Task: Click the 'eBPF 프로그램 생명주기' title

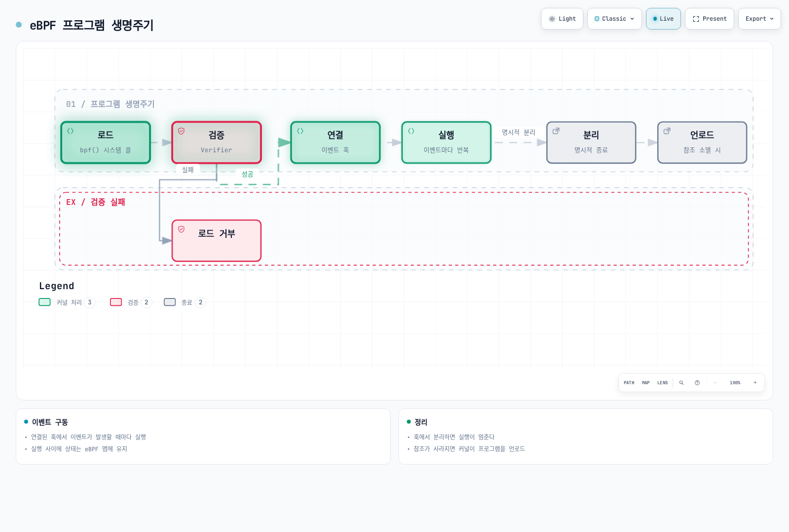Action: (92, 25)
